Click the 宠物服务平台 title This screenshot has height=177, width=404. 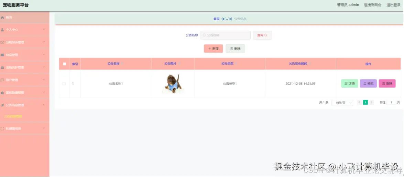[15, 5]
